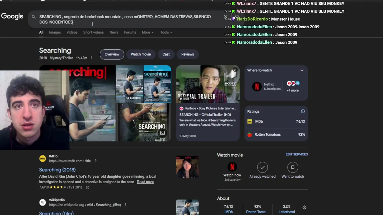Select the Watch movie chip
The image size is (383, 215).
(x=141, y=54)
